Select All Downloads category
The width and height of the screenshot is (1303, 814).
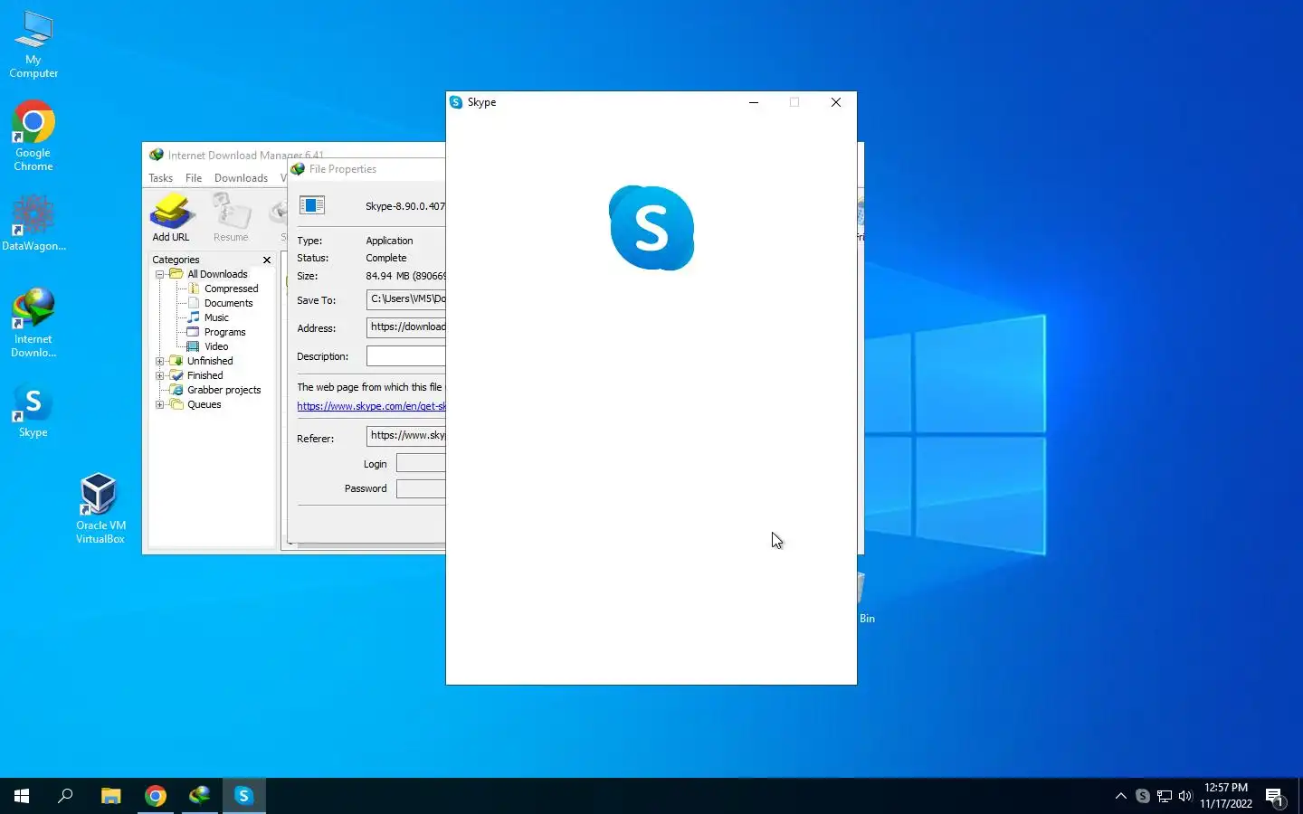(x=217, y=274)
